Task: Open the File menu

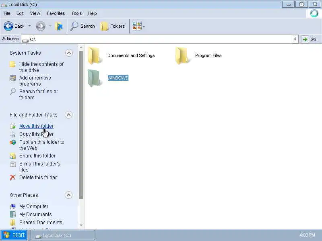Action: [x=7, y=13]
